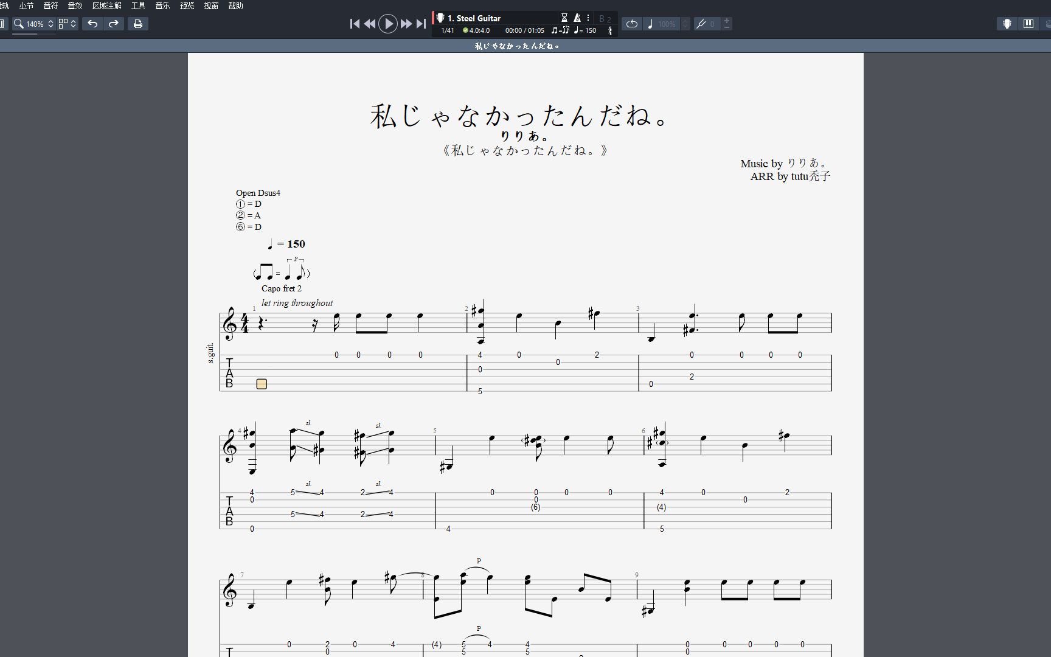Screen dimensions: 1051x657
Task: Click the ⑥ = D string tuning line
Action: (x=248, y=227)
